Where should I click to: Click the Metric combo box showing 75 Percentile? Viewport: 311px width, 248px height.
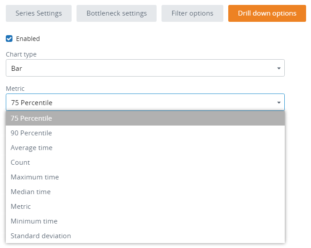pyautogui.click(x=138, y=102)
